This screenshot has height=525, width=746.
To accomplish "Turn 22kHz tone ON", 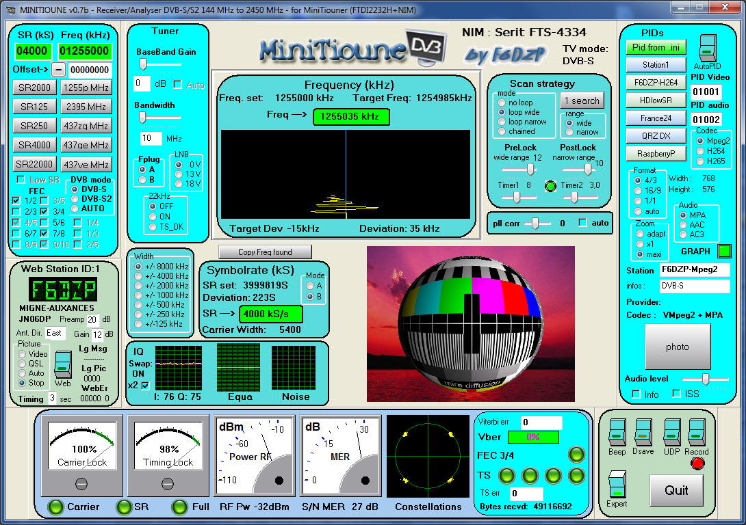I will [x=153, y=217].
